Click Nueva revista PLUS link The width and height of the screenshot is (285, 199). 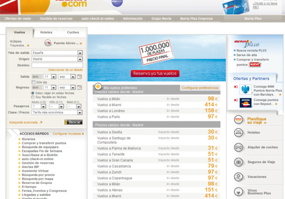tap(251, 51)
